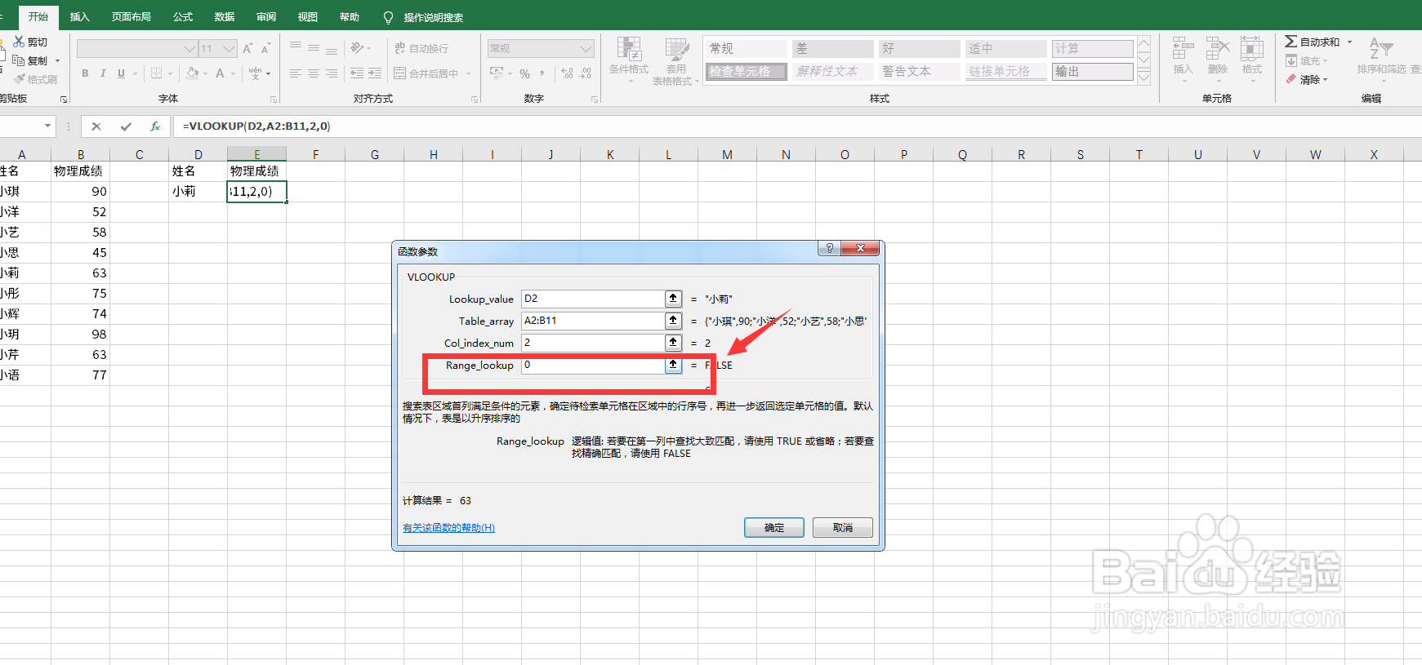The height and width of the screenshot is (665, 1422).
Task: Click the Orientation text-angle icon
Action: point(357,48)
